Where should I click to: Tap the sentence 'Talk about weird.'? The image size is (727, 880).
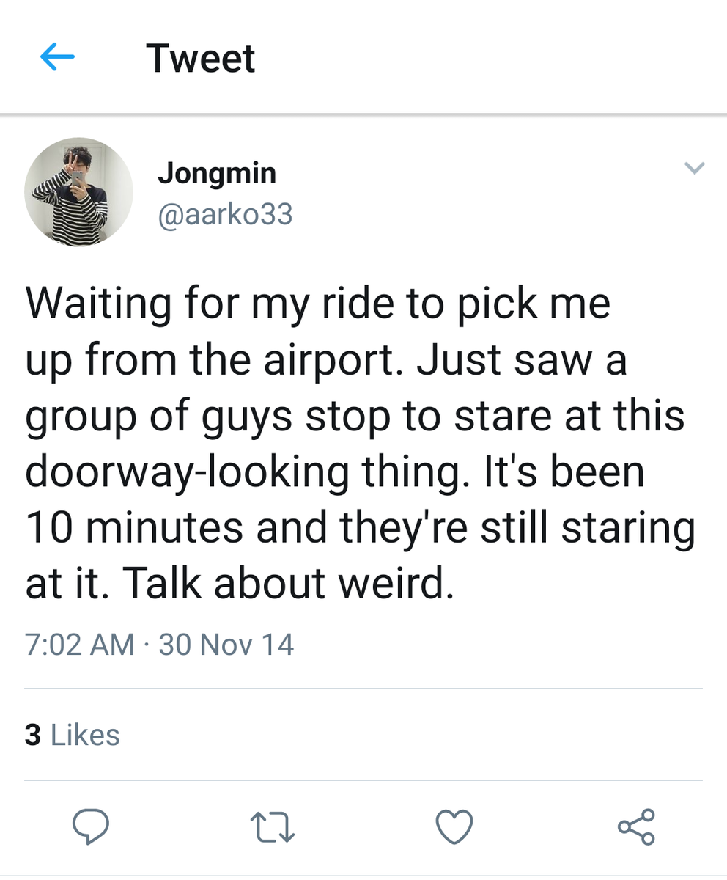(x=288, y=584)
